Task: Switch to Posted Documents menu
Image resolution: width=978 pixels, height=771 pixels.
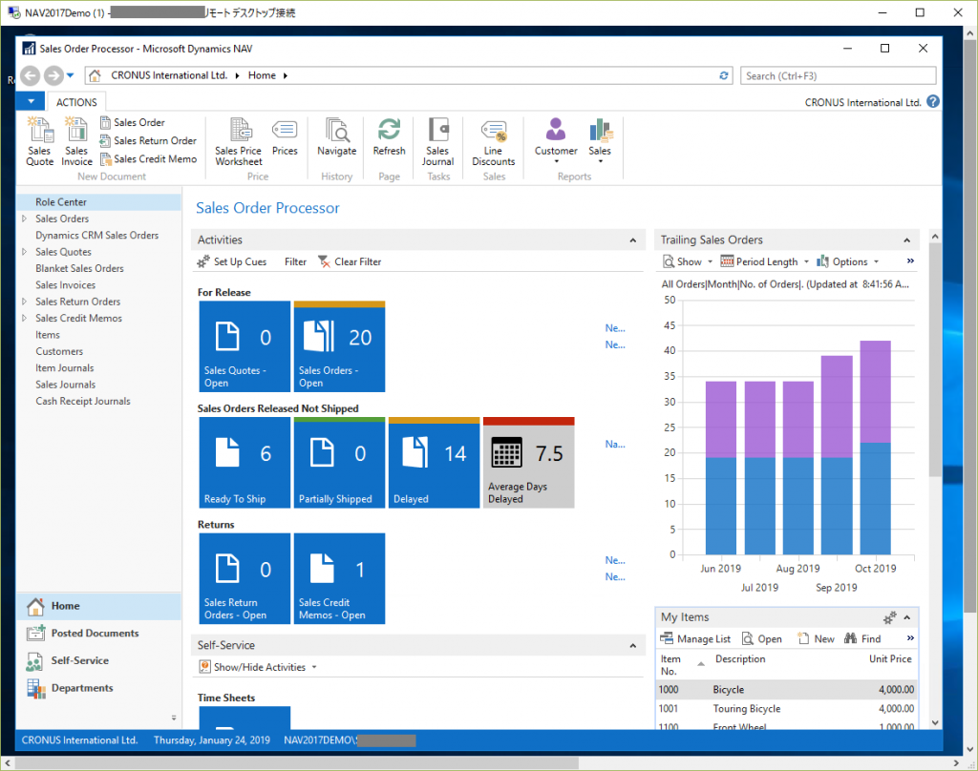Action: click(98, 634)
